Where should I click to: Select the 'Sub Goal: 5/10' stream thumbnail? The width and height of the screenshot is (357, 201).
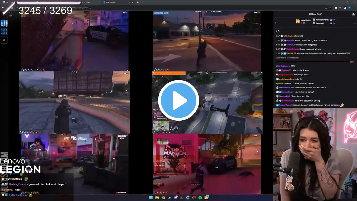coord(207,41)
